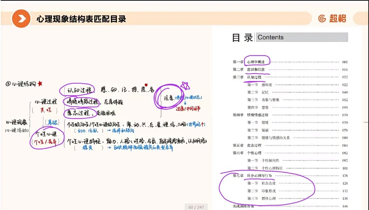
Task: Select the 个性倾向性 contents row
Action: click(x=298, y=160)
